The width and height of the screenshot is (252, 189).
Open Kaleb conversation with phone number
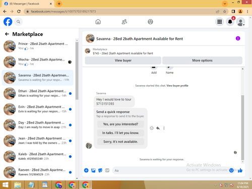coord(38,156)
